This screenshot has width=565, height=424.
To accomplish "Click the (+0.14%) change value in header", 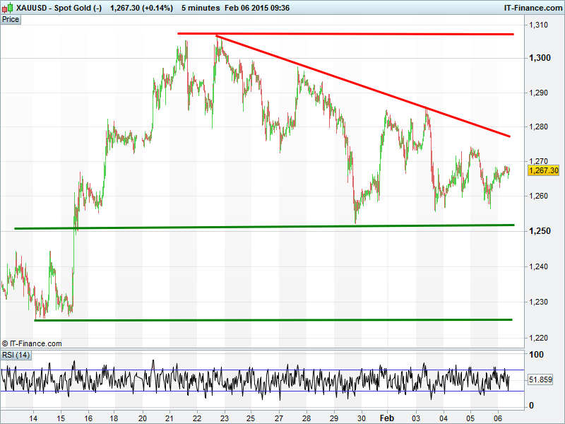I will [157, 8].
